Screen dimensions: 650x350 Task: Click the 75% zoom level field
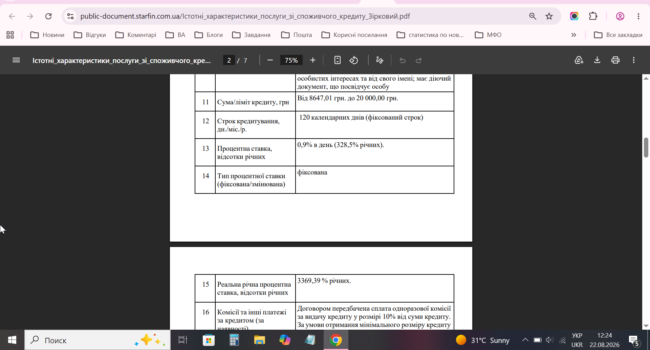291,60
